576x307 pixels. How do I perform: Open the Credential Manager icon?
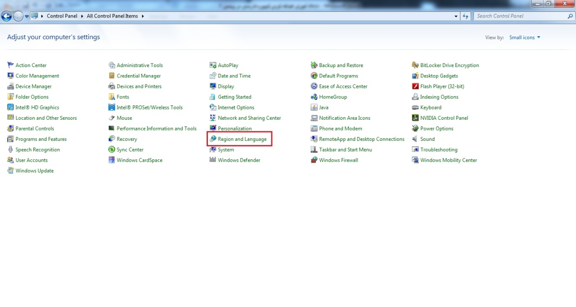click(112, 76)
